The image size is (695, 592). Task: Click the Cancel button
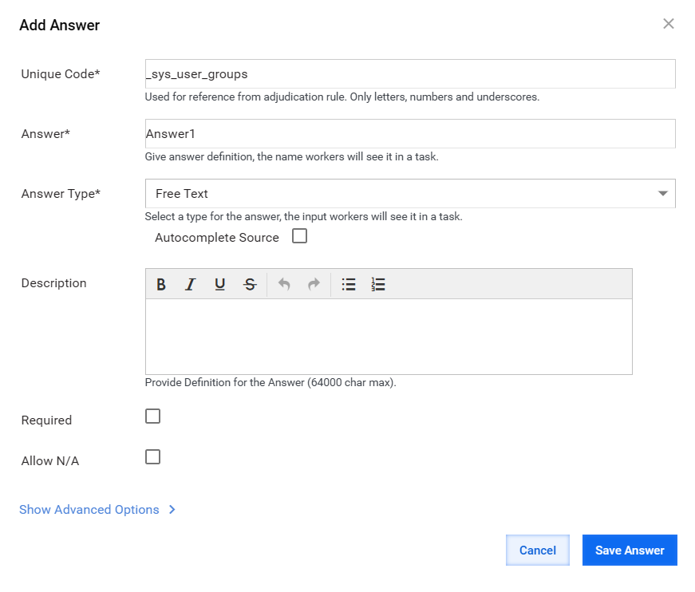538,550
